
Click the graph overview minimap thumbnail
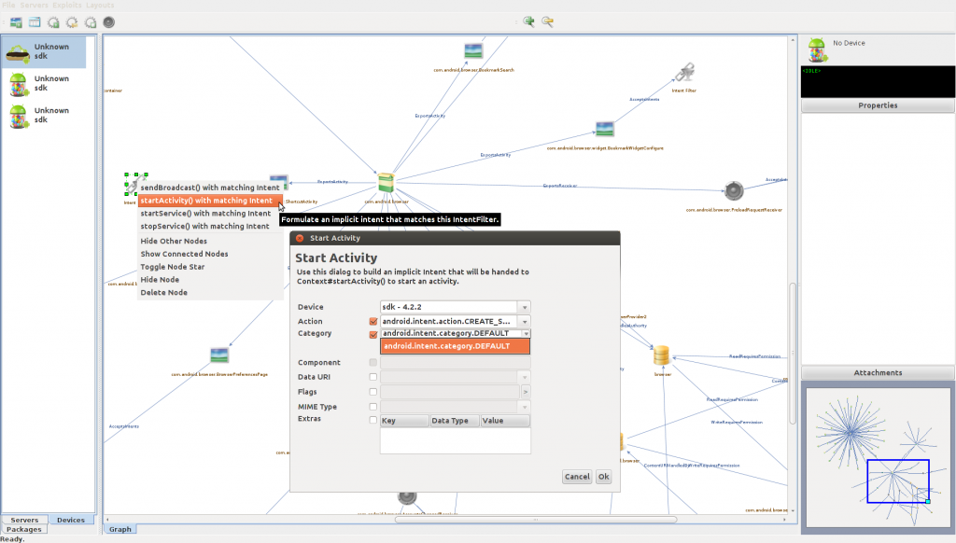[x=878, y=457]
